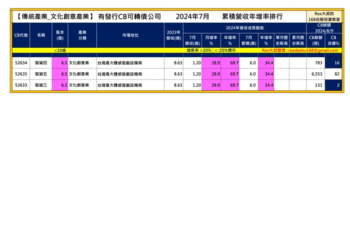Viewport: 350px width, 247px height.
Task: Select the 增長率 >20% ; <-20%標示 note
Action: coord(211,51)
